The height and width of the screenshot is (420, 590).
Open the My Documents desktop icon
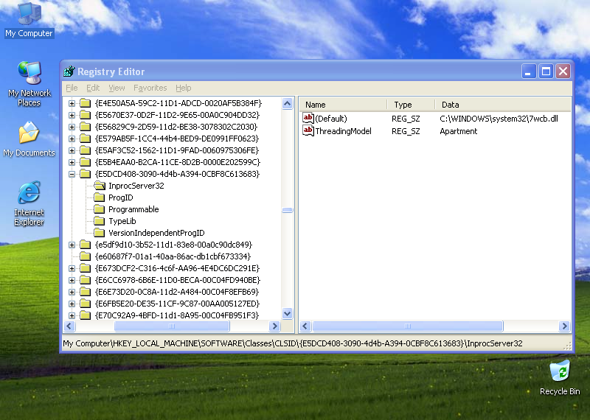(29, 134)
